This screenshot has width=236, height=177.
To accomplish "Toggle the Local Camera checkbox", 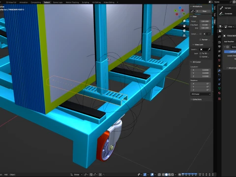I will click(201, 34).
